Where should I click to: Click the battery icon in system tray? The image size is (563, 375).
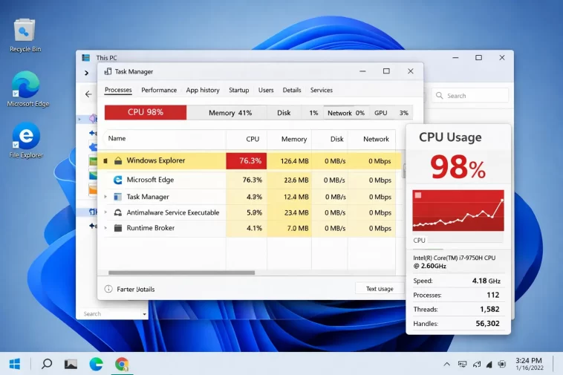[501, 365]
